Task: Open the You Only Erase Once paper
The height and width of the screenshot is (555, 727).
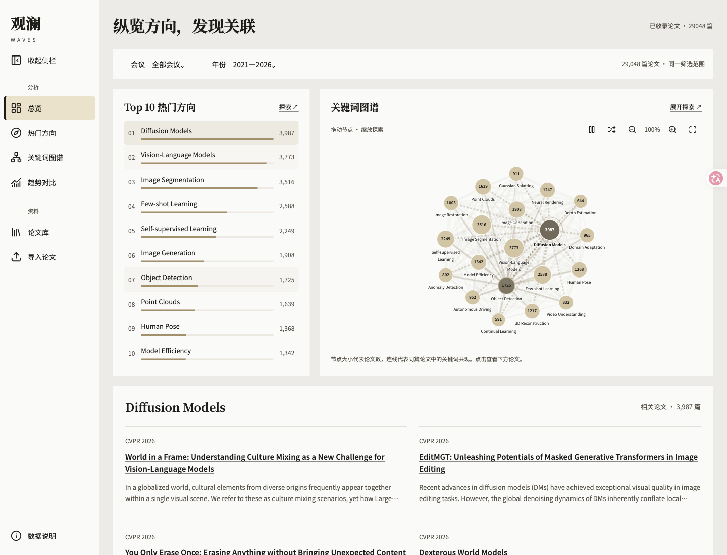Action: coord(266,551)
